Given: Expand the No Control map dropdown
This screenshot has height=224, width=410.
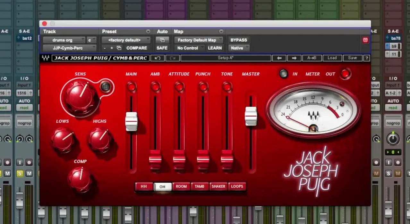Looking at the screenshot, I should point(189,48).
